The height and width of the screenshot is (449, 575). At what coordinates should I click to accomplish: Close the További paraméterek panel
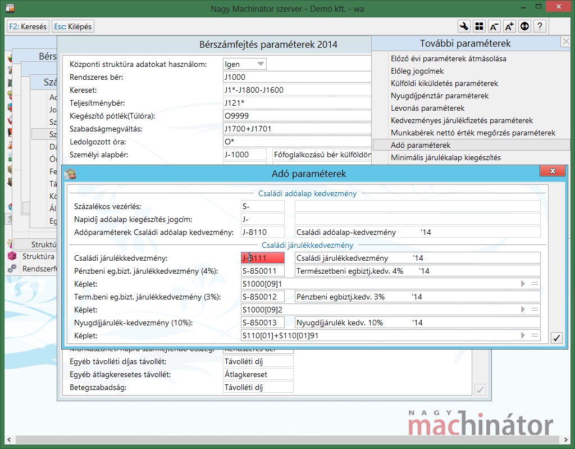[x=565, y=42]
